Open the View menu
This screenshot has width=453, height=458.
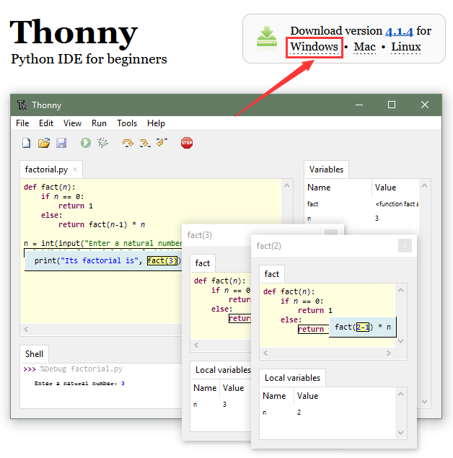(x=72, y=123)
